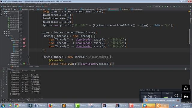Open the Build menu

pos(35,4)
